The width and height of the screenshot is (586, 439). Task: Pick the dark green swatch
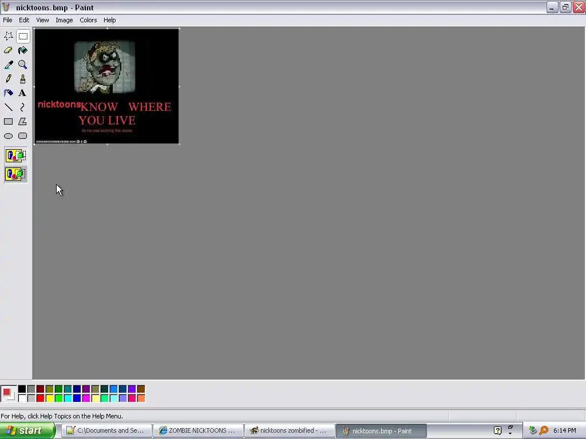[x=59, y=389]
